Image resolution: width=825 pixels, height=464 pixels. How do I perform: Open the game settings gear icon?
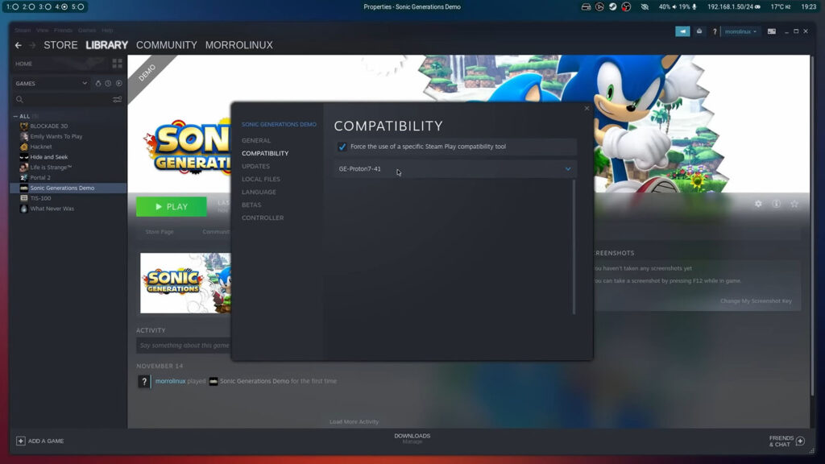pos(757,204)
